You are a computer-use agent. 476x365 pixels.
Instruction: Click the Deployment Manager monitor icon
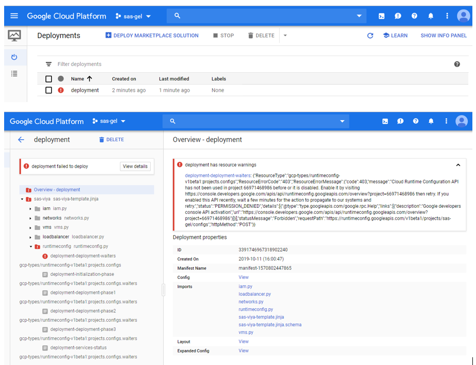[x=14, y=36]
